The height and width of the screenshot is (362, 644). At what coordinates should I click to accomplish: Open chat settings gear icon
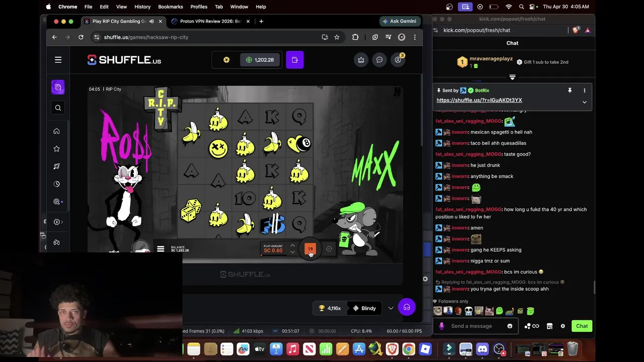(562, 326)
